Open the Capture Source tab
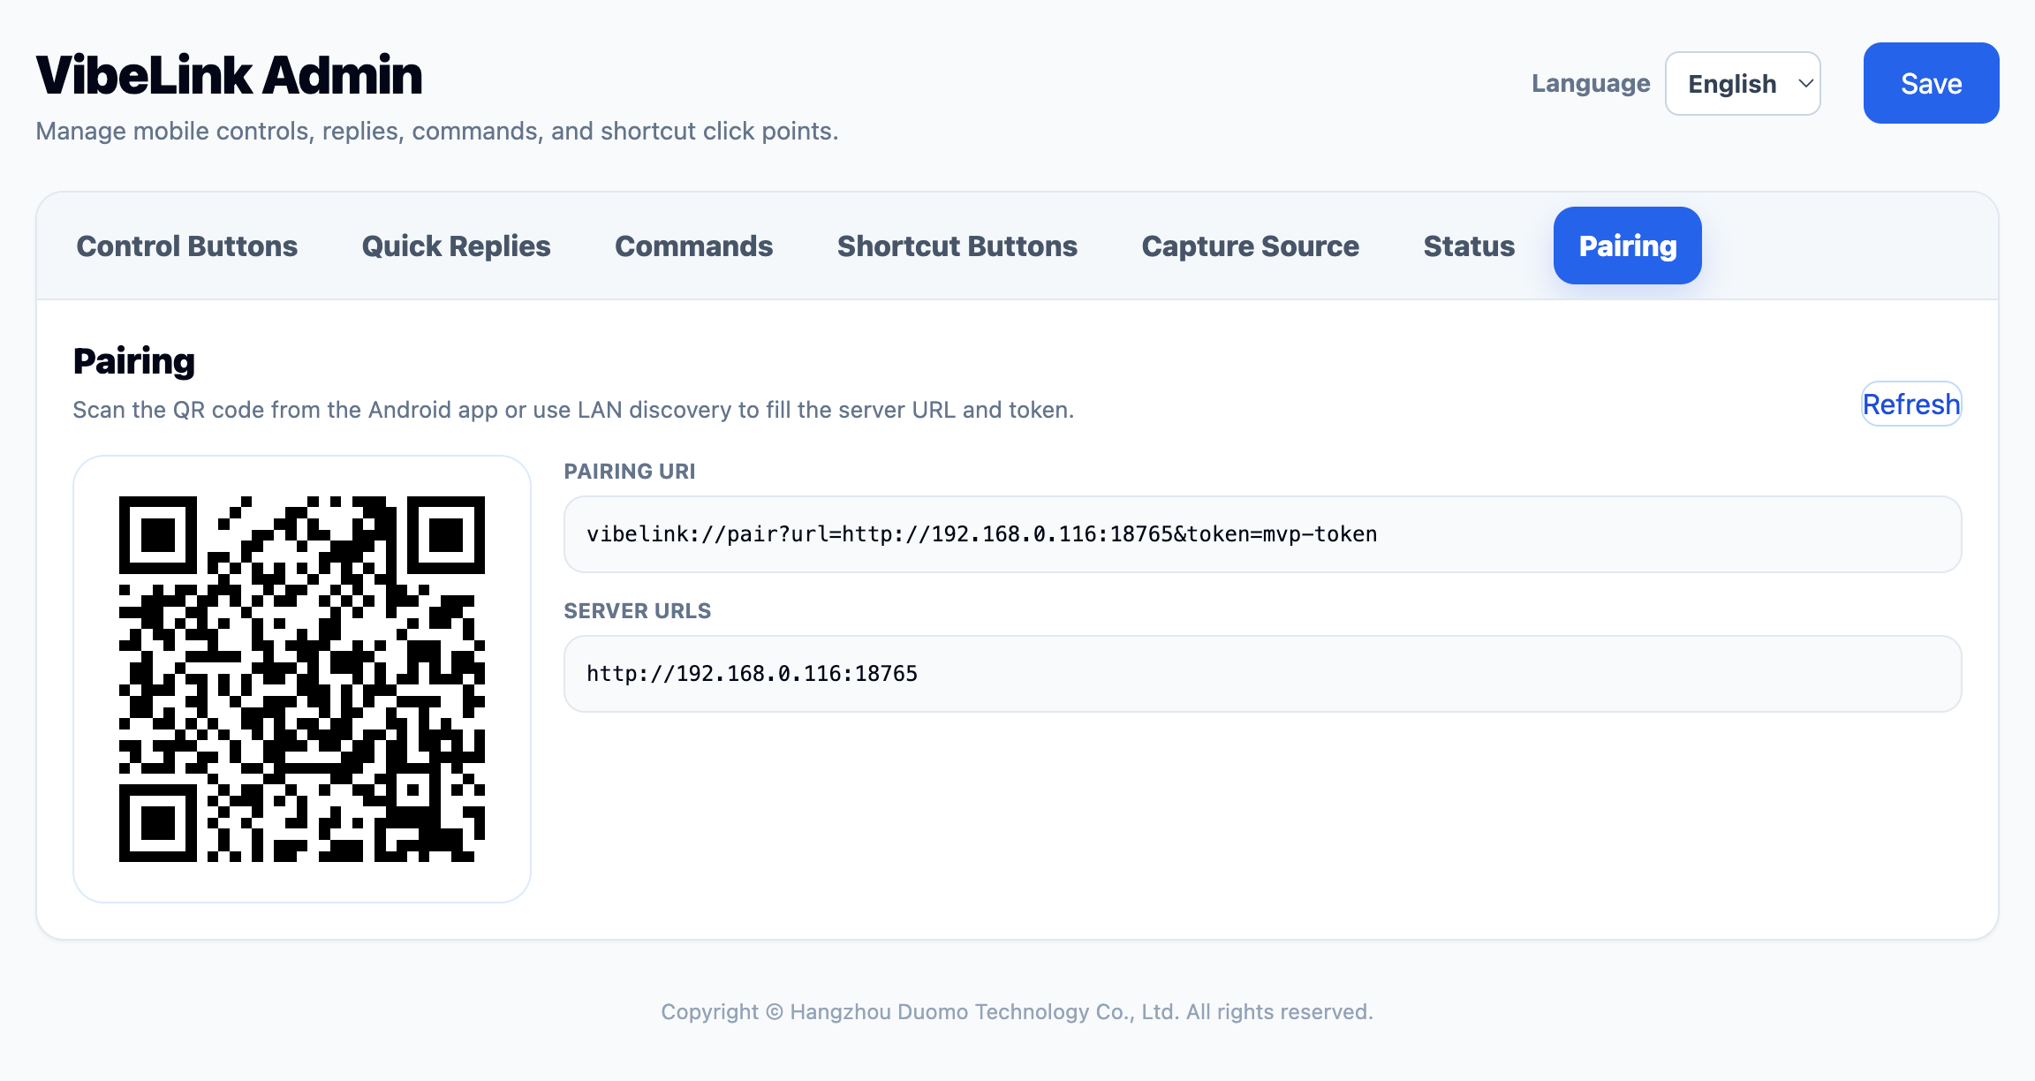The width and height of the screenshot is (2035, 1081). pyautogui.click(x=1250, y=246)
